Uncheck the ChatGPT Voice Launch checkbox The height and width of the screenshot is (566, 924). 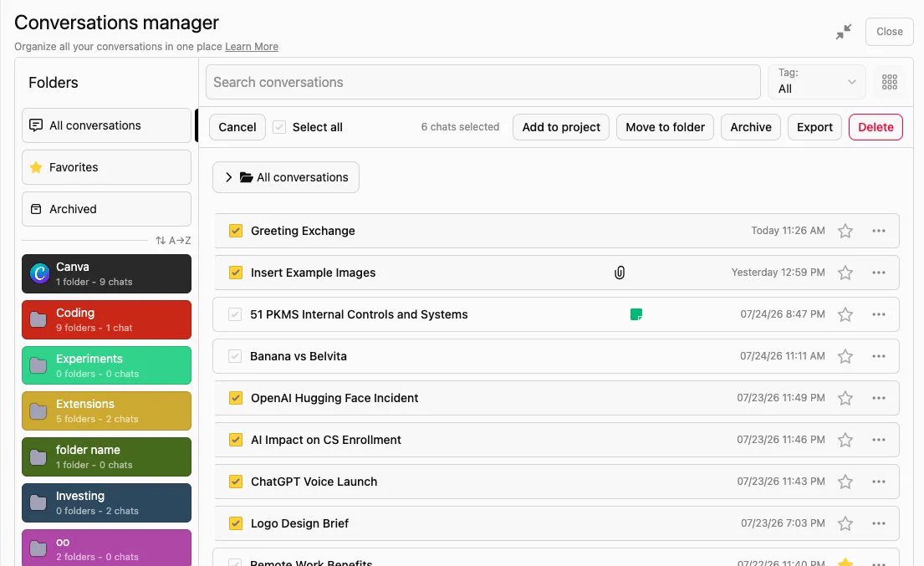[x=236, y=482]
